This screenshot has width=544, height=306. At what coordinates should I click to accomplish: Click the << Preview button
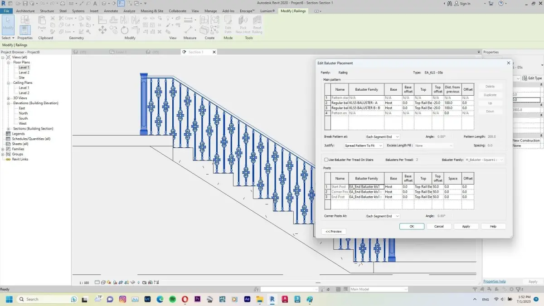click(334, 231)
